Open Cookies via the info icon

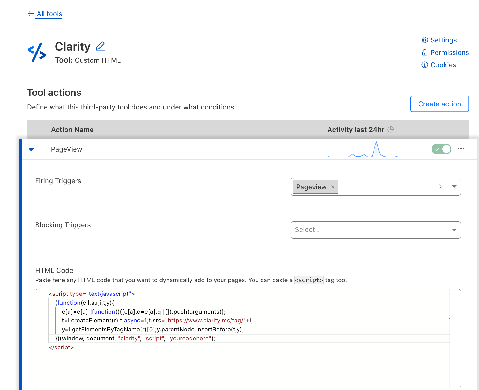tap(425, 65)
